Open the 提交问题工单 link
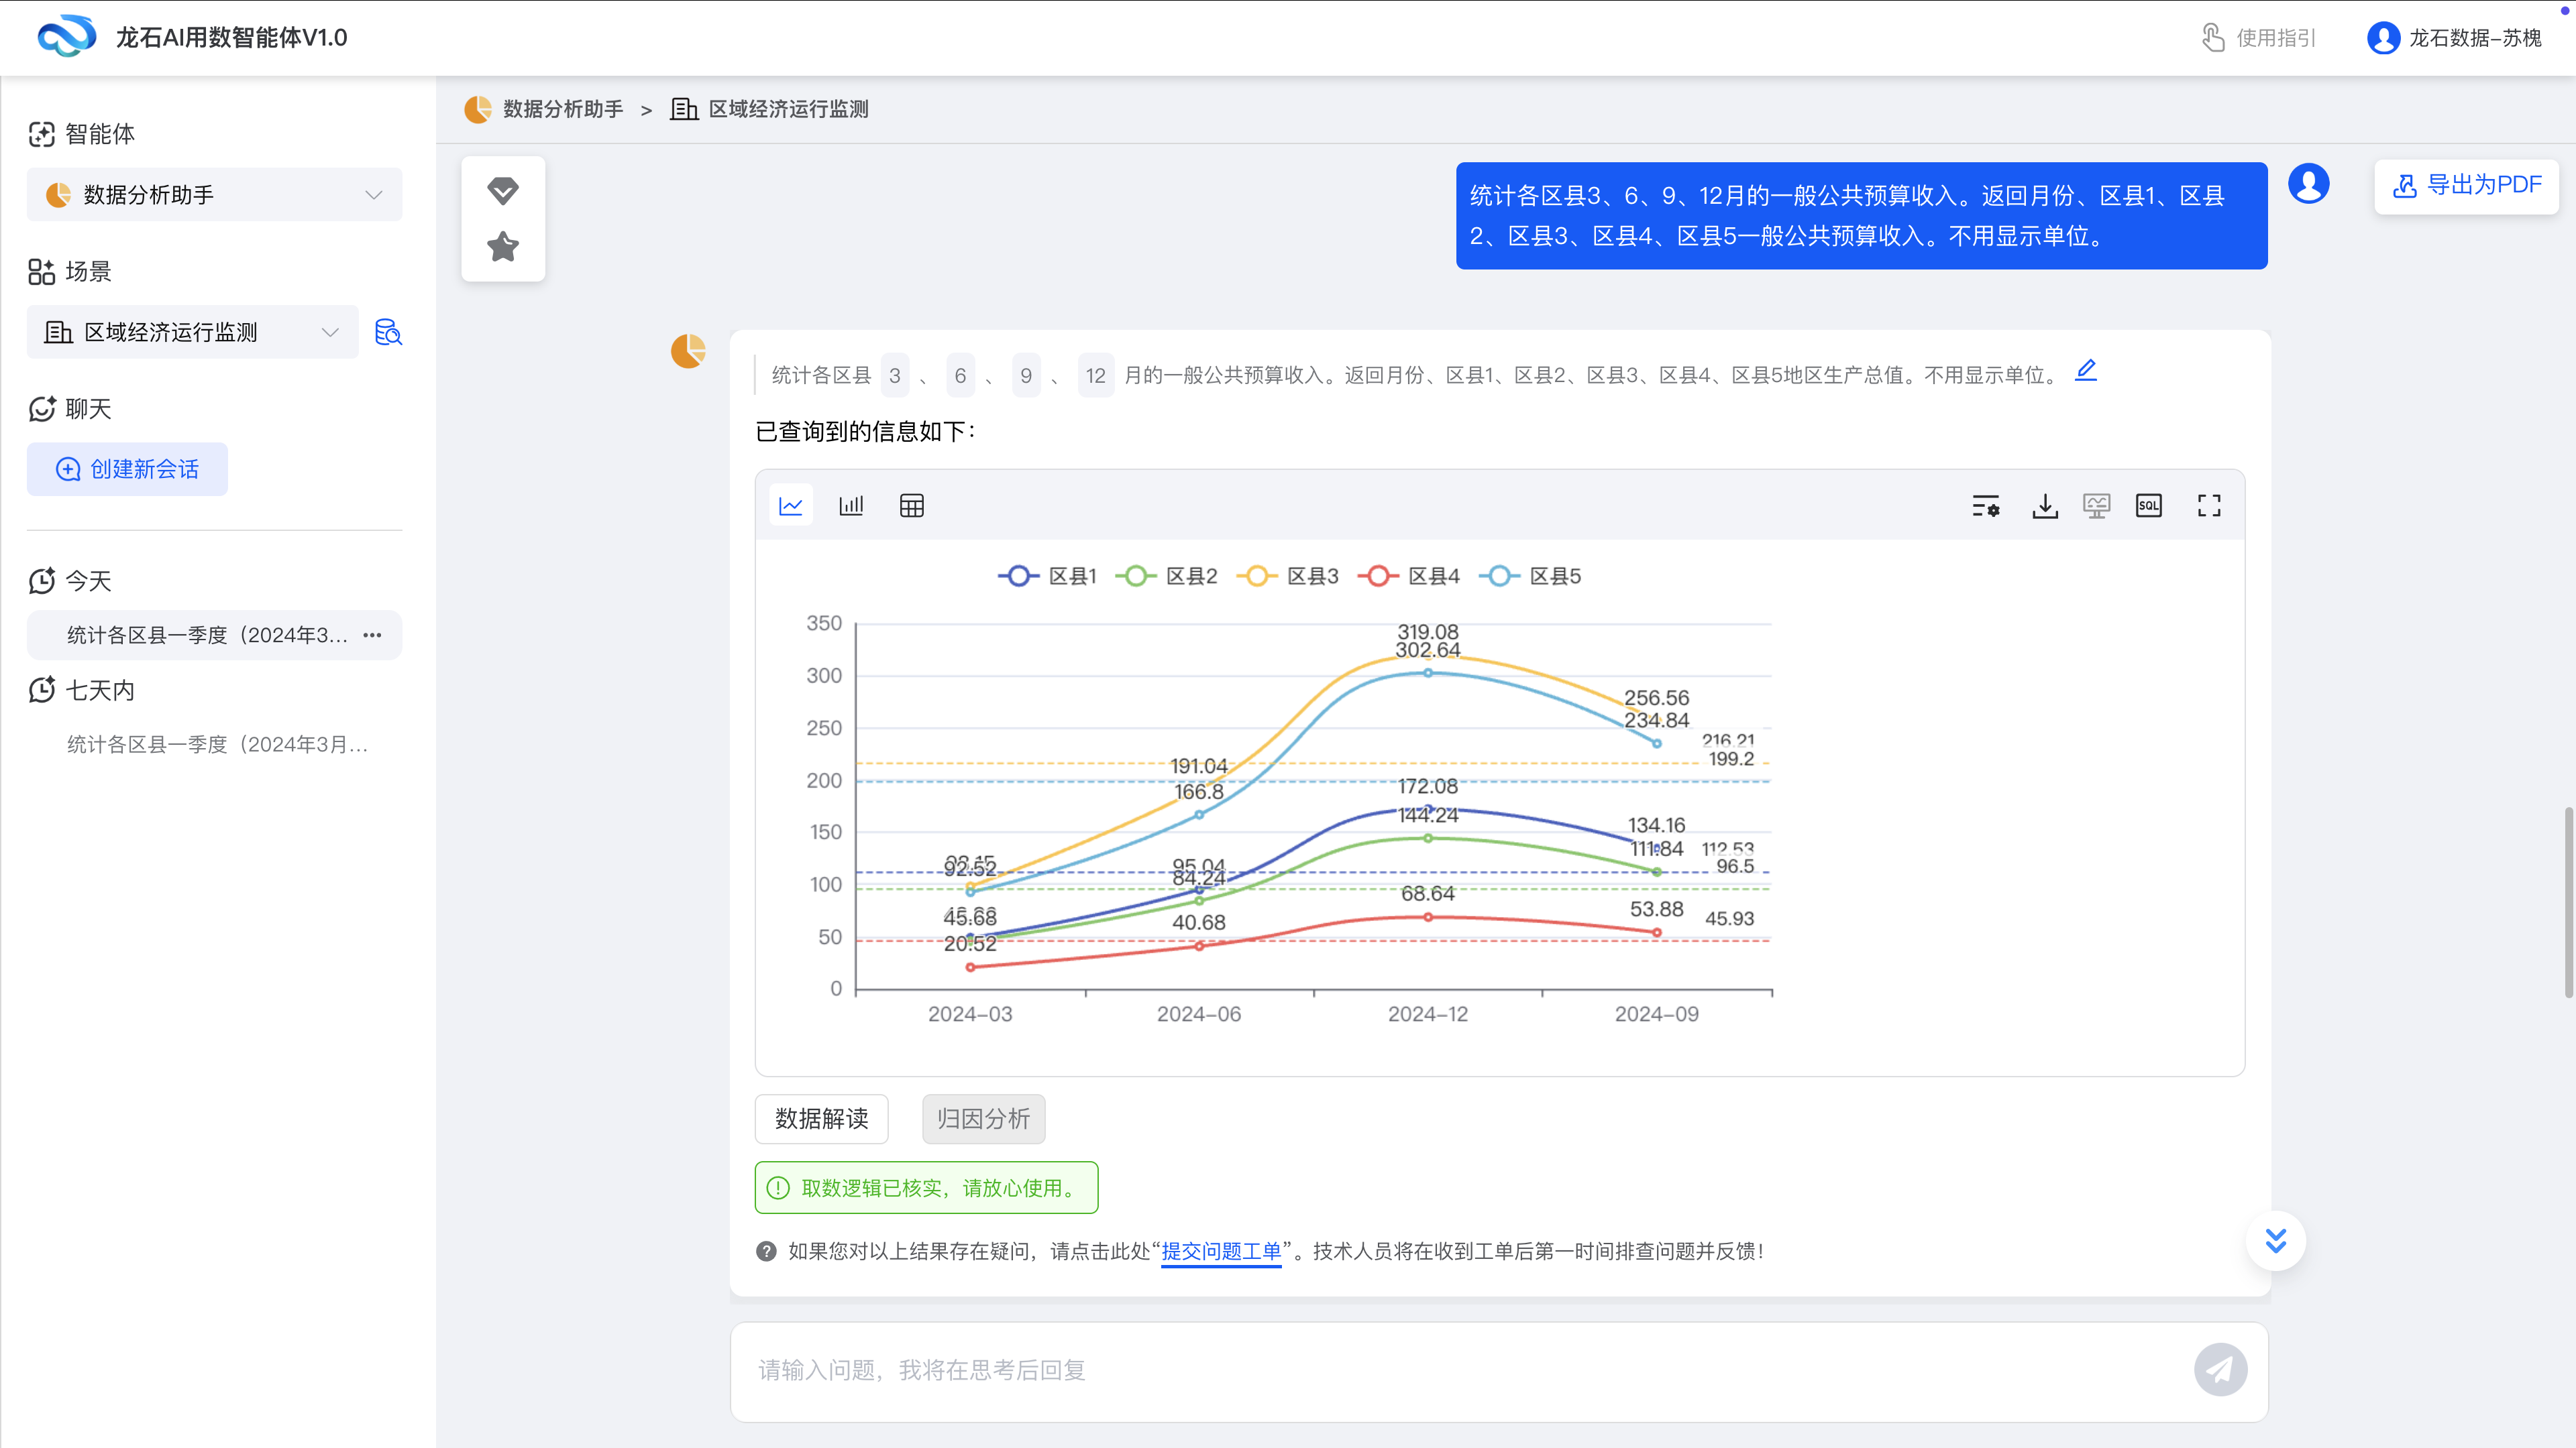The width and height of the screenshot is (2576, 1448). (x=1221, y=1251)
